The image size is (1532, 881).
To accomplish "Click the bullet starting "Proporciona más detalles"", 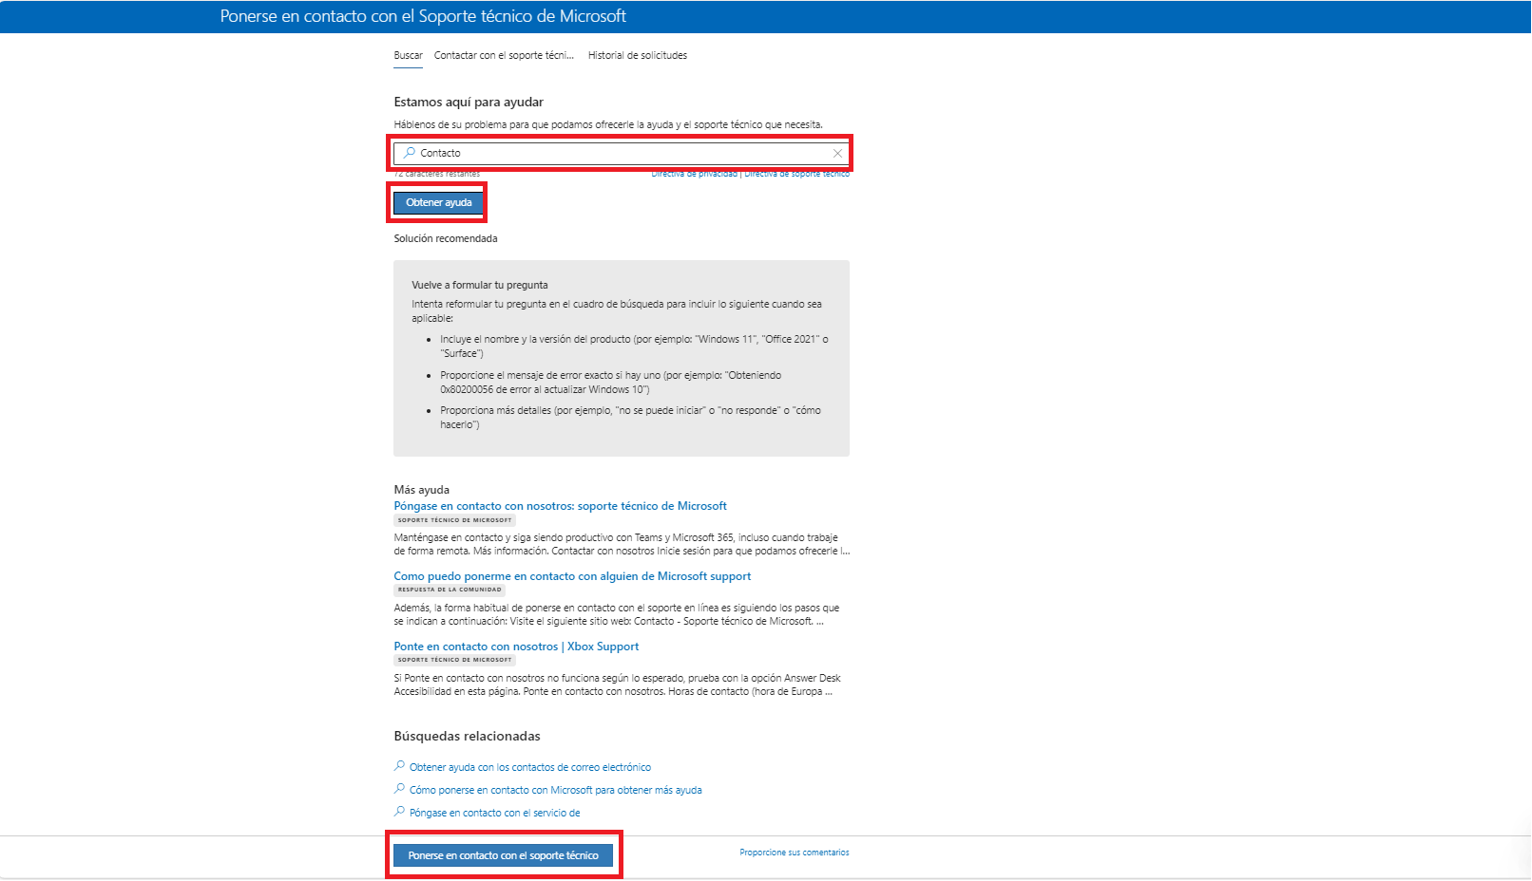I will coord(630,418).
